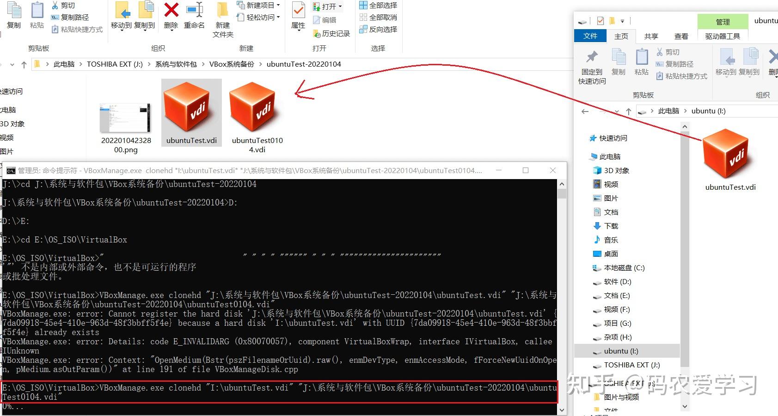Screen dimensions: 778x416
Task: Click 剪切 (Cut) in left Explorer ribbon
Action: pos(63,5)
